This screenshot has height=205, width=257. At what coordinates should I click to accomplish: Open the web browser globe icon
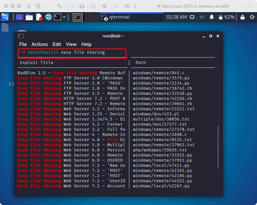(x=49, y=17)
